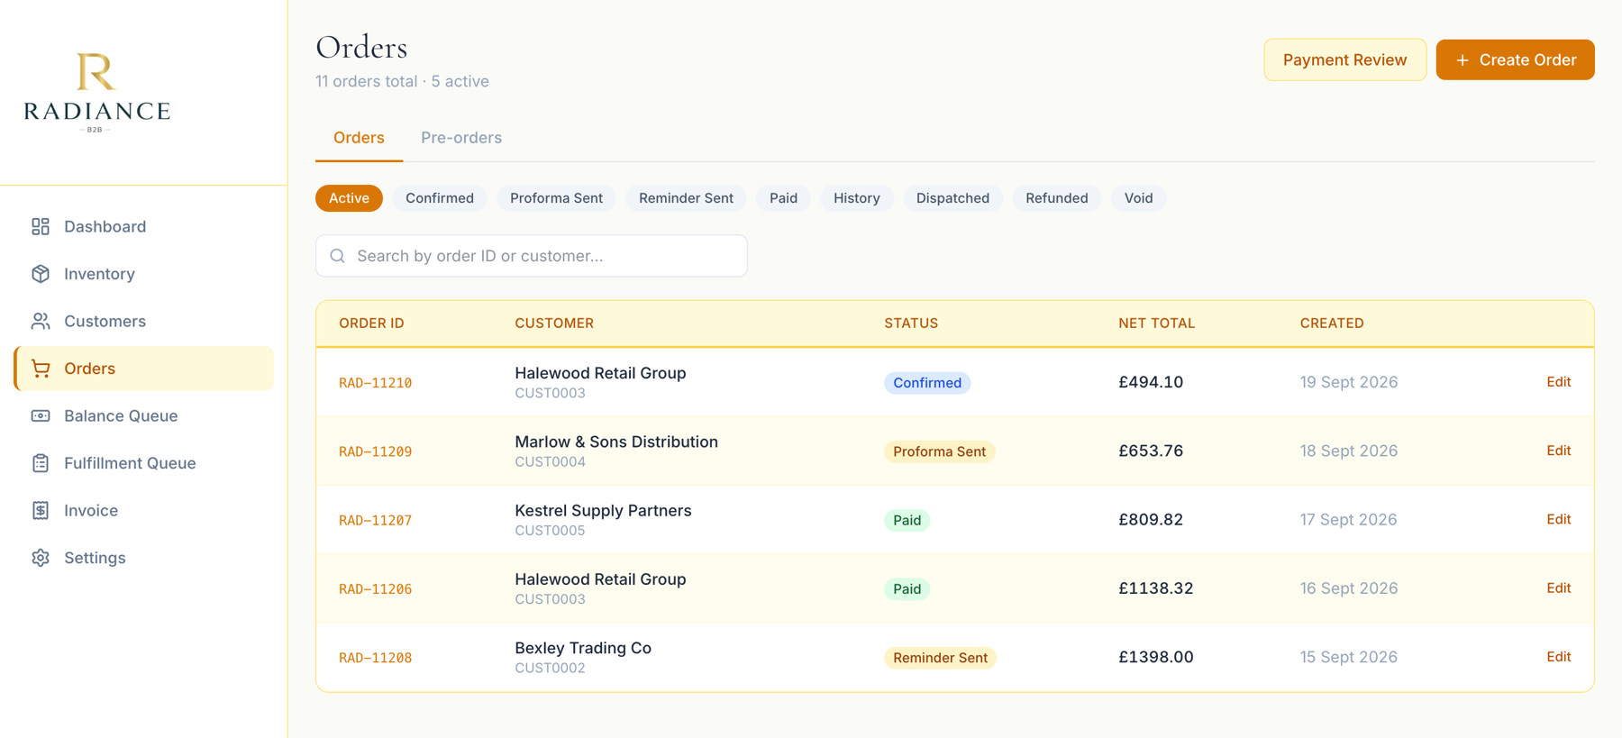
Task: Open order ID RAD-11209
Action: pos(375,451)
